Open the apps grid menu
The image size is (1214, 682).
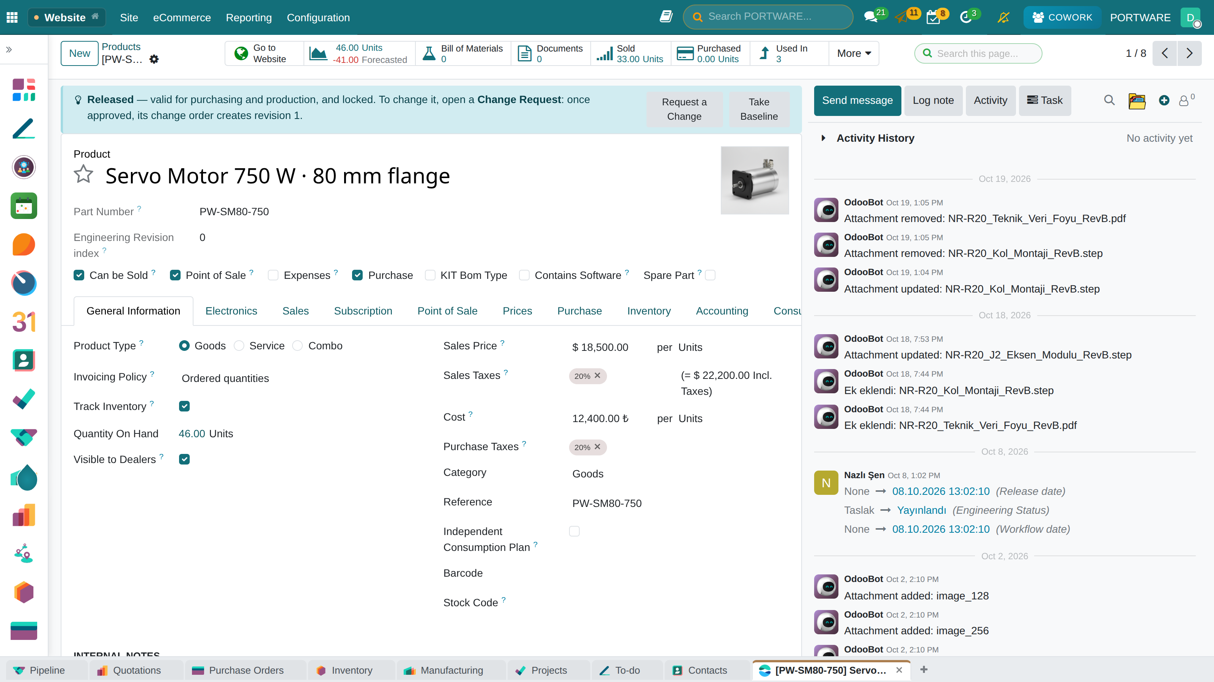tap(12, 17)
